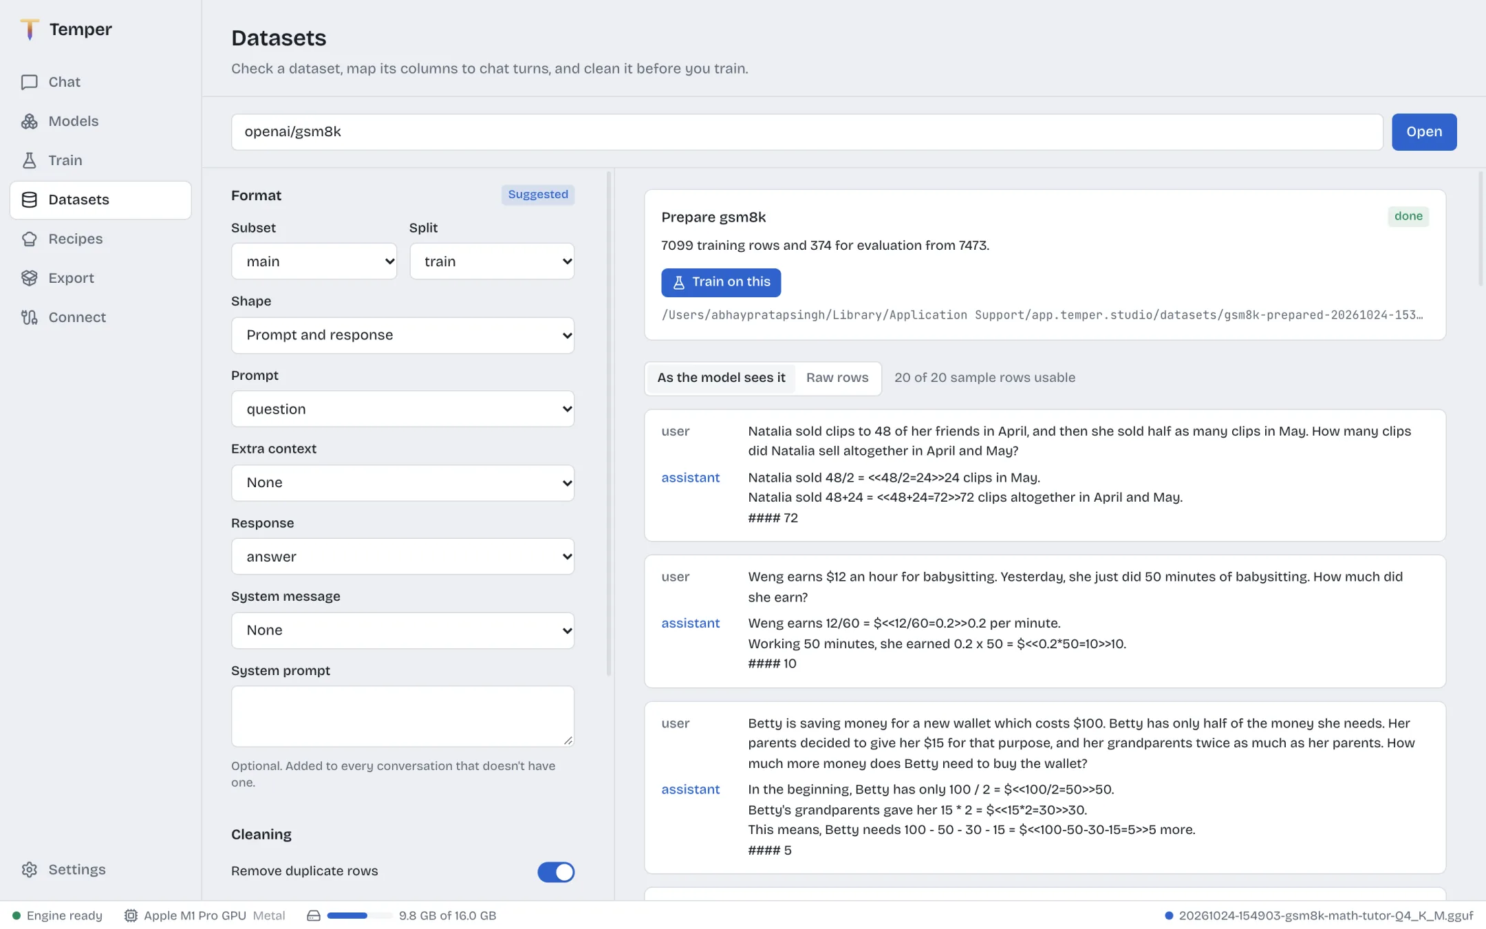This screenshot has height=929, width=1486.
Task: Click the Engine ready label
Action: coord(65,916)
